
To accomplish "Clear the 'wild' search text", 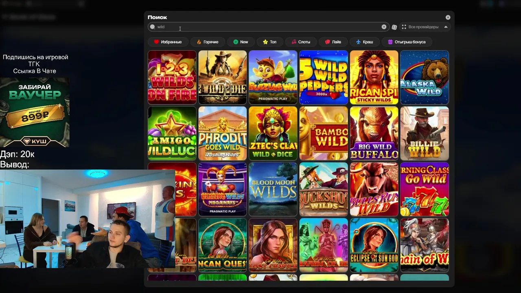I will [x=384, y=27].
